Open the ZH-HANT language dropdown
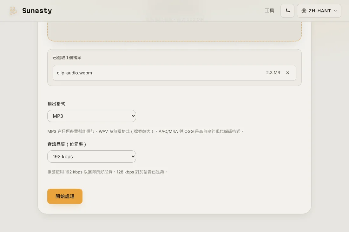 click(x=319, y=11)
